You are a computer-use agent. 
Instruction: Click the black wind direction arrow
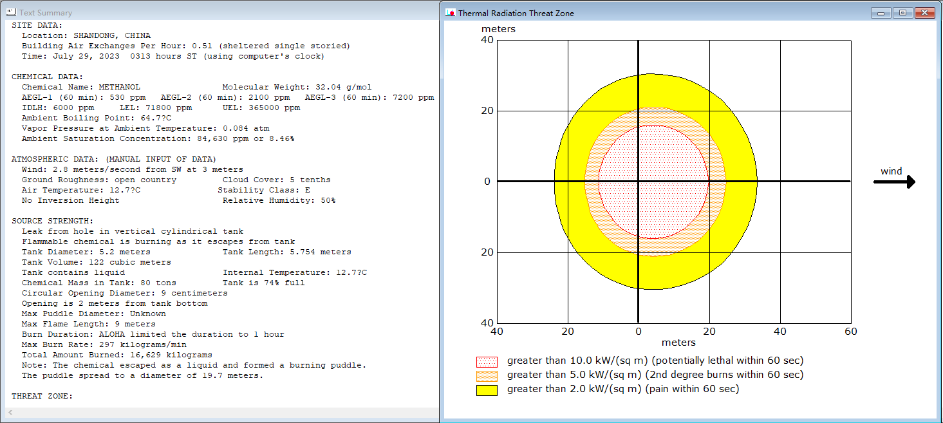pos(894,182)
